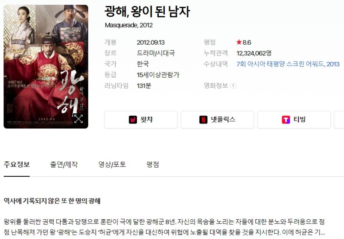Click the Netflix N logo icon

203,120
